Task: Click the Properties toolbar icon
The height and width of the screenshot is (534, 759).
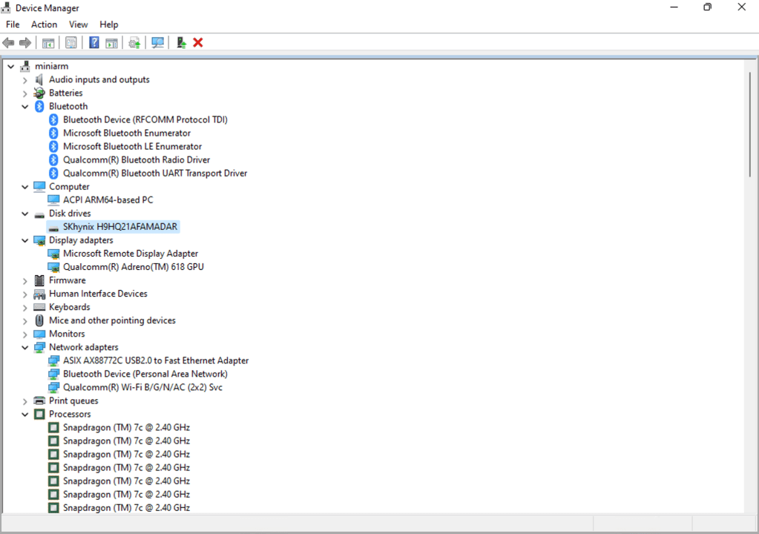Action: coord(71,43)
